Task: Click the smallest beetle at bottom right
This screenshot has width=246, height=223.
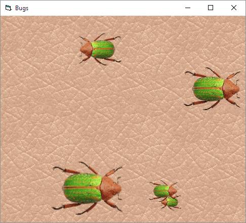Action: pos(171,203)
